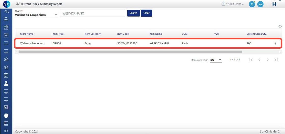Click the VED column header
Image resolution: width=285 pixels, height=134 pixels.
pyautogui.click(x=217, y=34)
